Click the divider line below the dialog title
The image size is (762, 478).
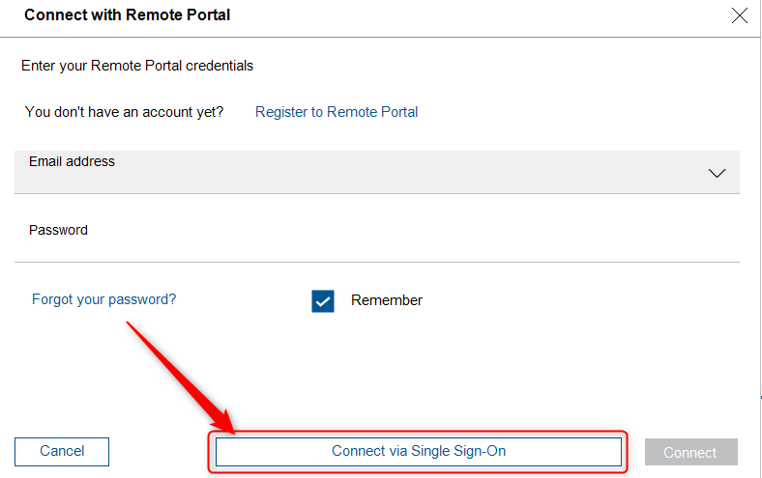(x=377, y=37)
